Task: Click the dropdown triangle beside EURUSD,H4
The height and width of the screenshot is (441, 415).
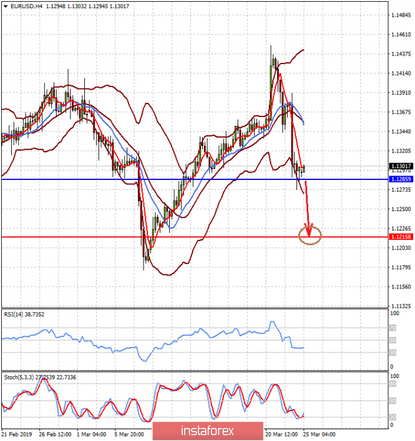Action: pyautogui.click(x=4, y=6)
